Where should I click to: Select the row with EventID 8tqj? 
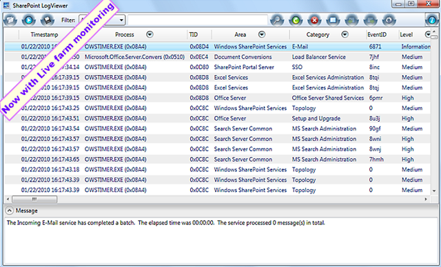point(217,87)
